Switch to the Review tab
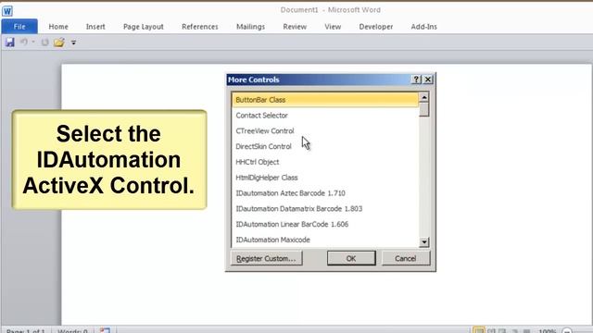This screenshot has width=593, height=333. click(295, 27)
